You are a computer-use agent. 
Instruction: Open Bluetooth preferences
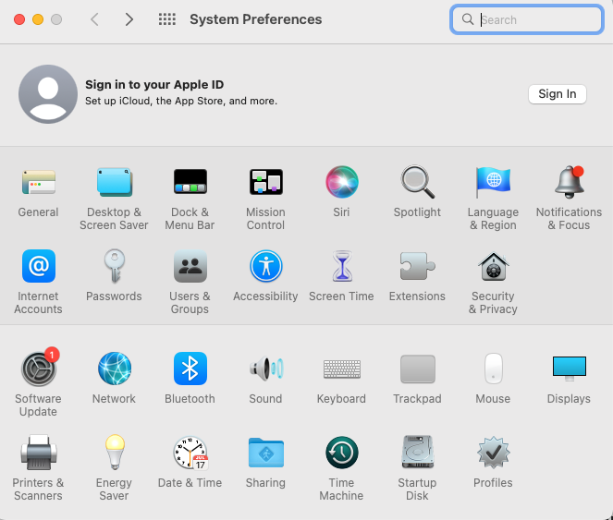[x=190, y=369]
